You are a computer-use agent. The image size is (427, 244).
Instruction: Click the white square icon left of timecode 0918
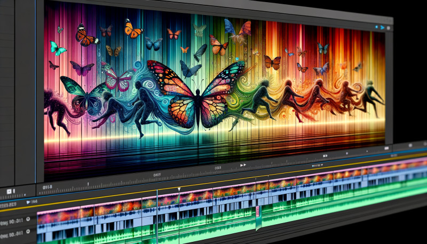point(9,190)
